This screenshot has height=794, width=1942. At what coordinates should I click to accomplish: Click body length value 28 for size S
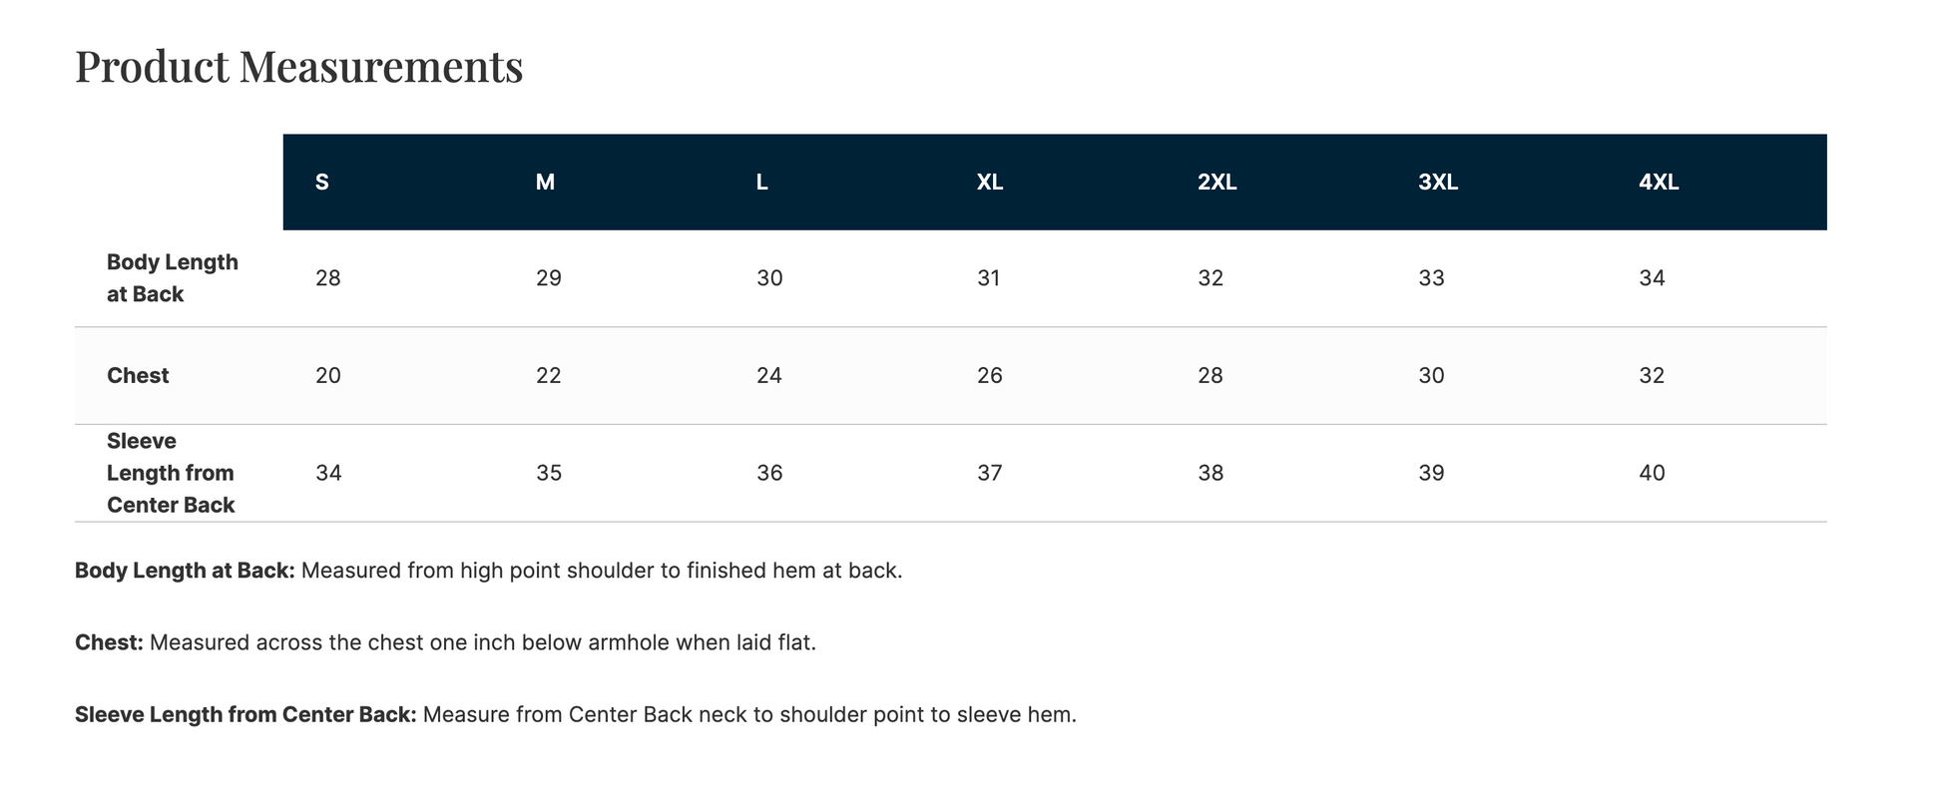[328, 278]
